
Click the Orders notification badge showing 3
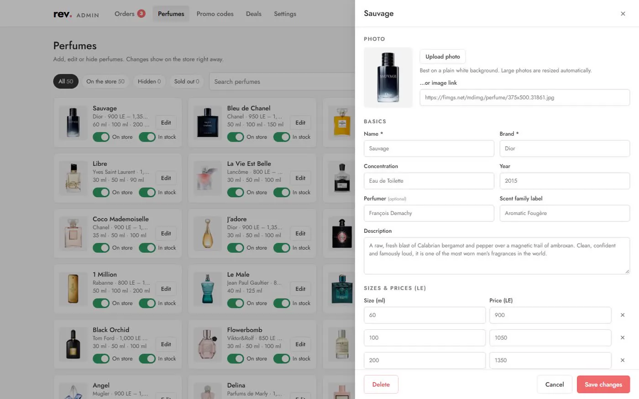[141, 14]
